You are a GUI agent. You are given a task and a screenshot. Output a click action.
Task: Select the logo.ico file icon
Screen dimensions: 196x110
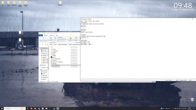click(x=51, y=57)
